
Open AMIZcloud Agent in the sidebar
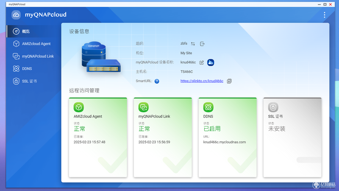[33, 44]
